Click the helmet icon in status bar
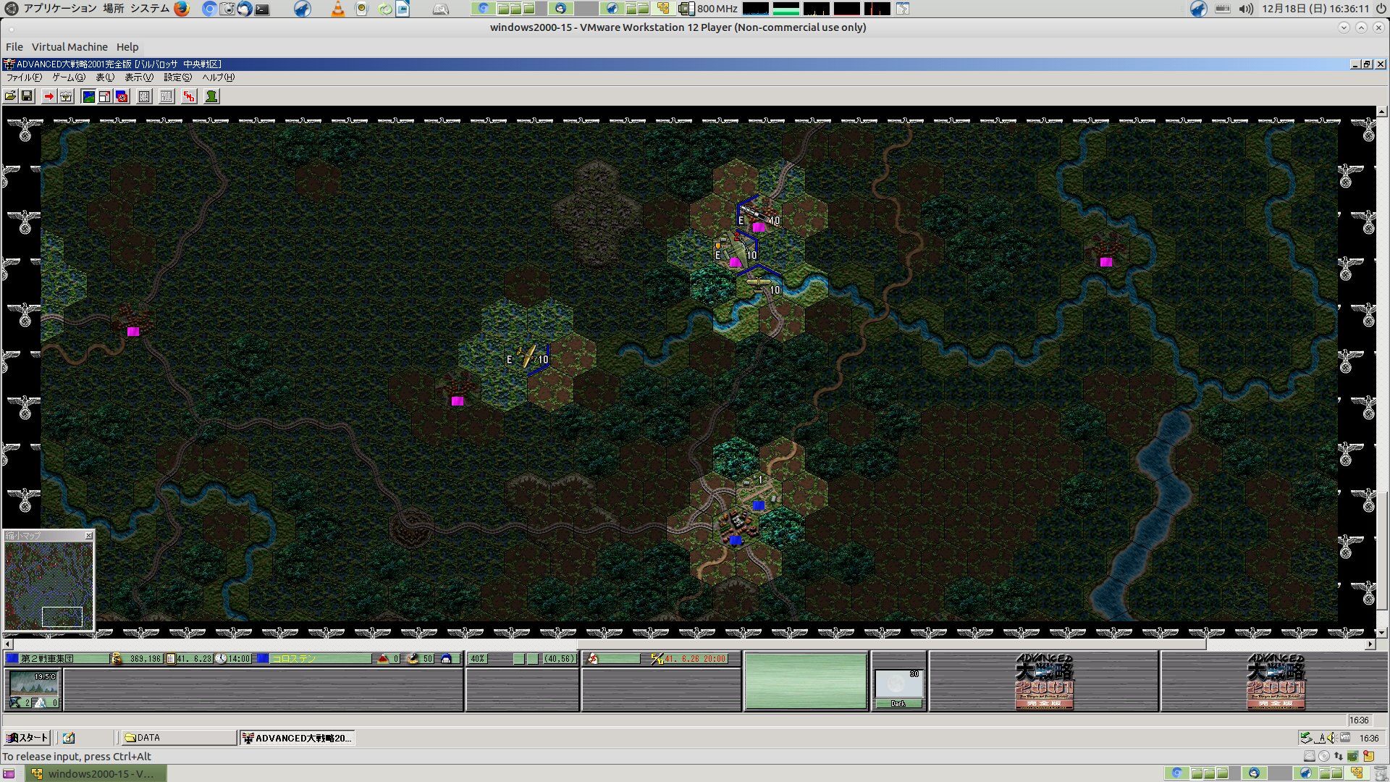Viewport: 1390px width, 782px height. point(446,659)
